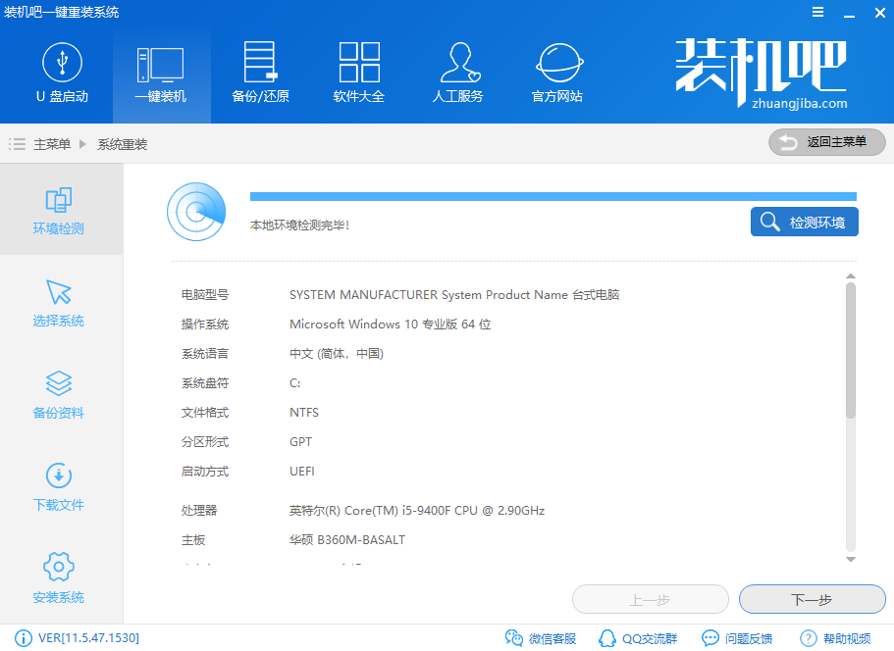Run 检测环境 environment detection
The width and height of the screenshot is (894, 651).
[804, 222]
